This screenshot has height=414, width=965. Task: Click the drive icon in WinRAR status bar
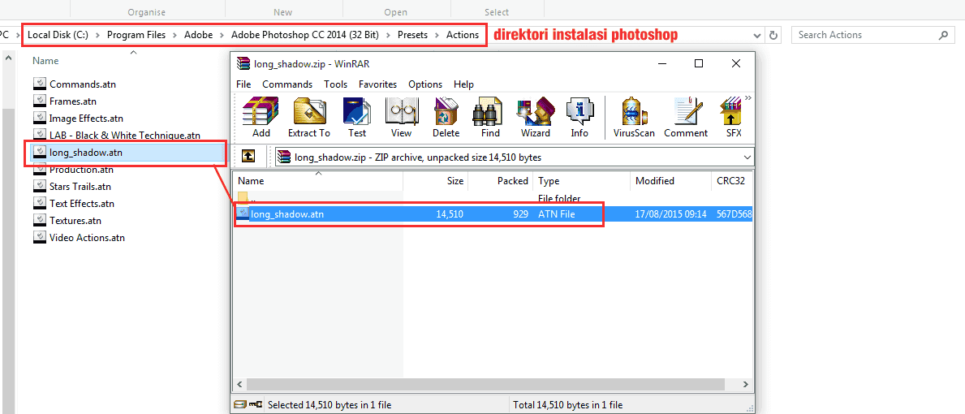[241, 405]
